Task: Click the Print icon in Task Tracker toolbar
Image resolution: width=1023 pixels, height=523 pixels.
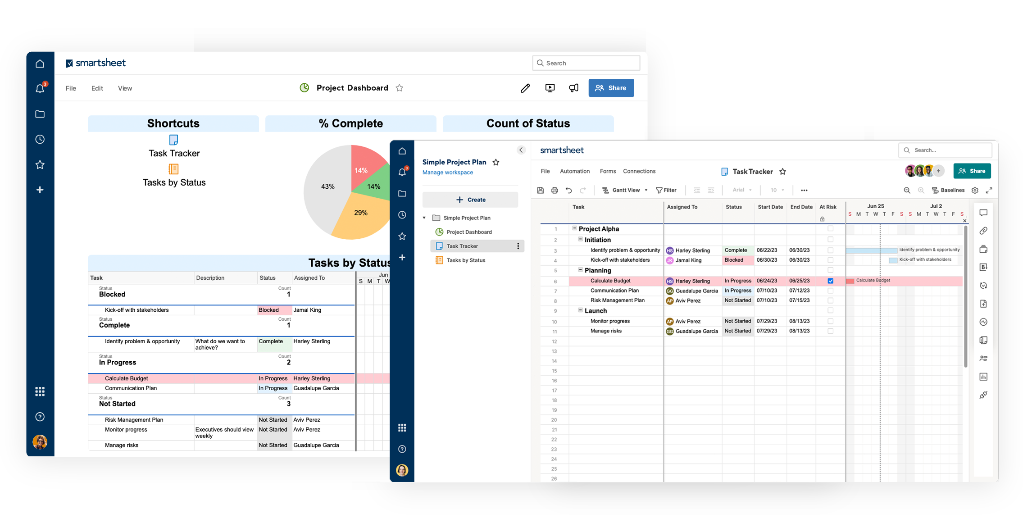Action: (555, 190)
